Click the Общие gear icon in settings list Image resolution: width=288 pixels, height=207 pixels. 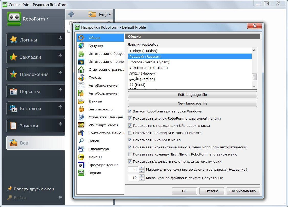coord(81,38)
